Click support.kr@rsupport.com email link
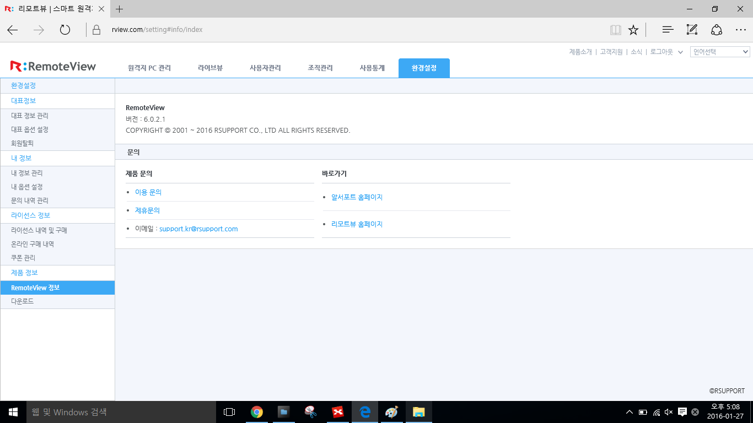Image resolution: width=753 pixels, height=423 pixels. 198,229
